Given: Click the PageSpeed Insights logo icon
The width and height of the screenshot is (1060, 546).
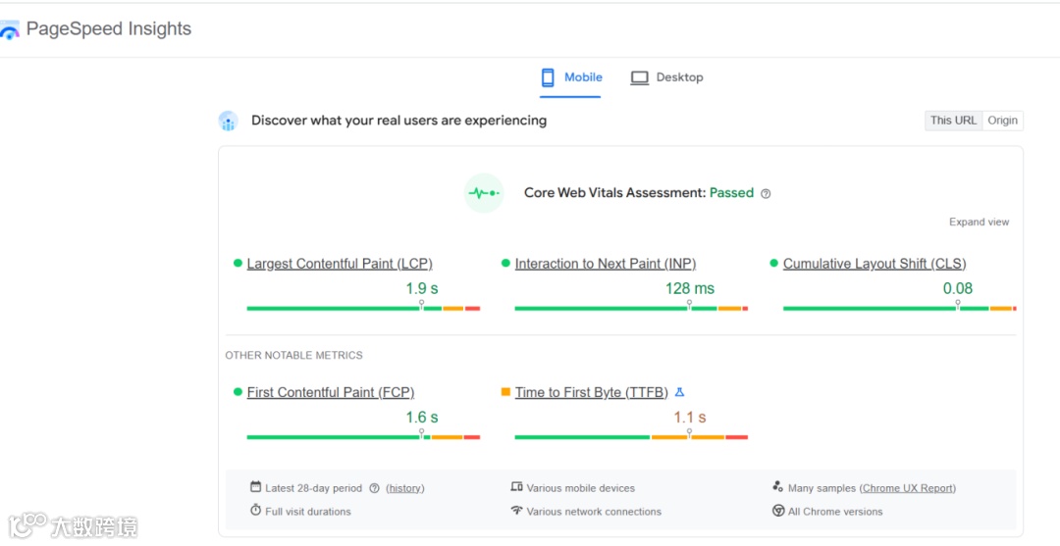Looking at the screenshot, I should pos(10,30).
